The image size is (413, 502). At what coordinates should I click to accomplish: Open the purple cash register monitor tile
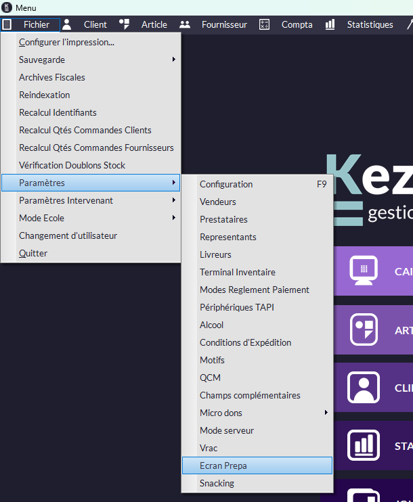pyautogui.click(x=364, y=271)
